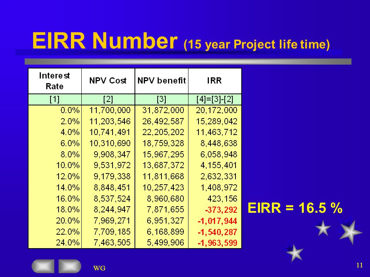This screenshot has width=370, height=277.
Task: Select NPV cost value 11,700,000
Action: [x=110, y=110]
